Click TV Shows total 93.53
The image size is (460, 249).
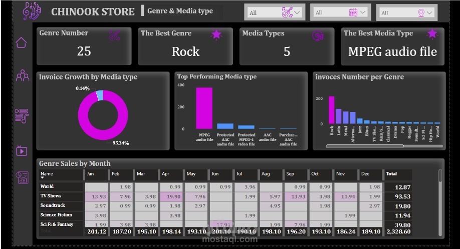coord(402,196)
